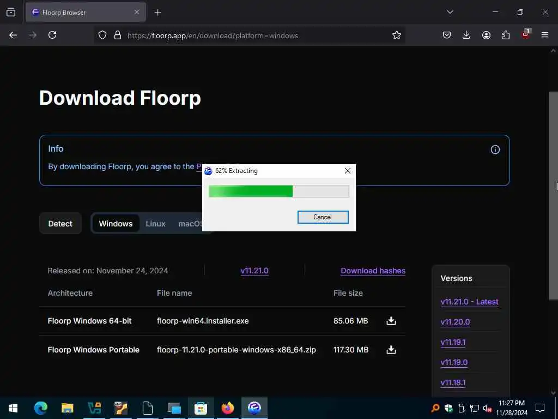The width and height of the screenshot is (558, 419).
Task: Open the account profile icon
Action: point(486,35)
